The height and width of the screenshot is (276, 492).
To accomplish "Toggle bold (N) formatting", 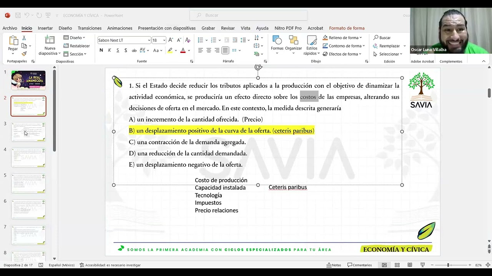I will 101,50.
